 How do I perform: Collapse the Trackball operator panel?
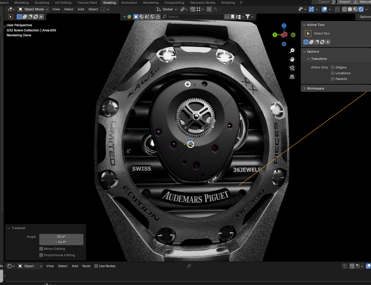pyautogui.click(x=9, y=228)
